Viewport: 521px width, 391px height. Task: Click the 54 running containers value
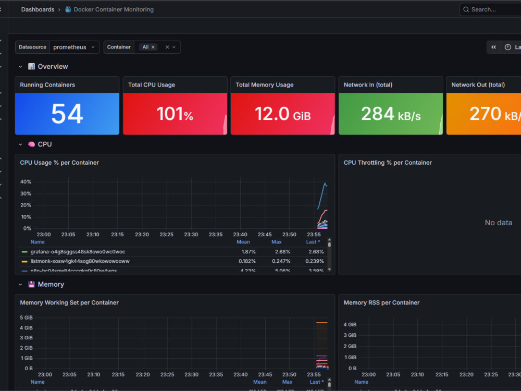click(x=67, y=114)
